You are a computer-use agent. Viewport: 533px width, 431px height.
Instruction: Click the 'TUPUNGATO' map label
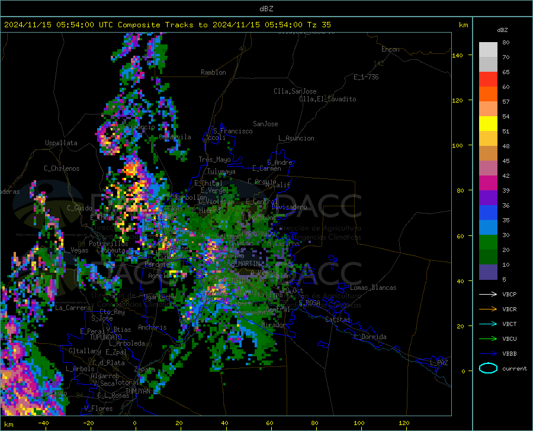(x=106, y=337)
